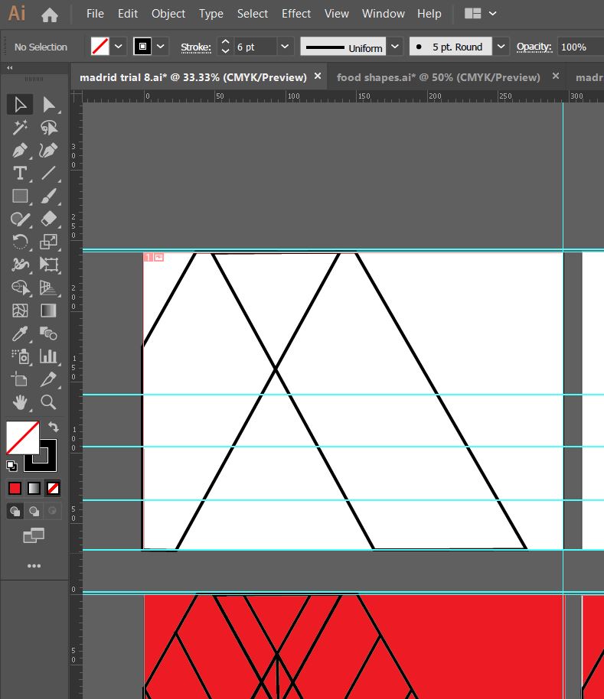Open the 5 pt. Round brush dropdown

click(x=501, y=47)
